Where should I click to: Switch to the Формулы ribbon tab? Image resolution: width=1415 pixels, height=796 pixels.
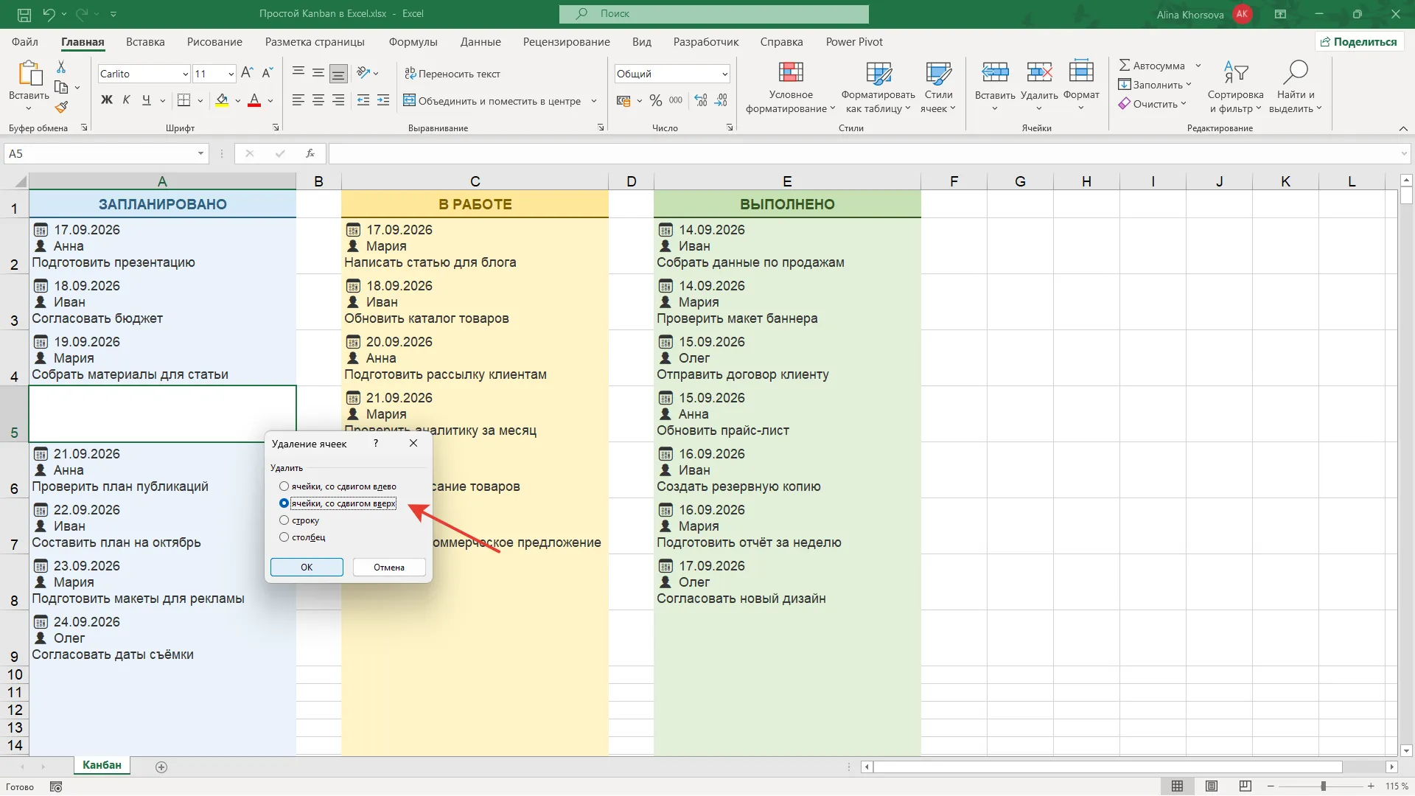tap(413, 42)
